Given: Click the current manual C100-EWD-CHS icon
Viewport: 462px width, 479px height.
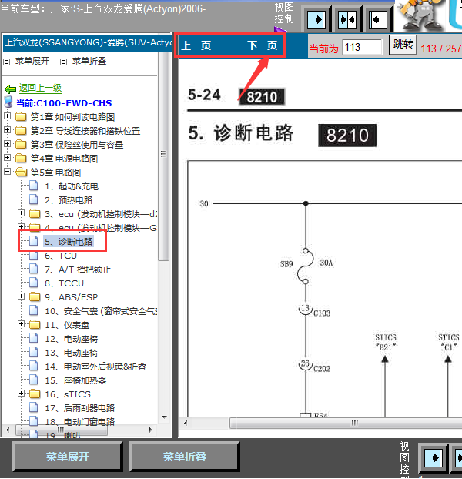Looking at the screenshot, I should click(8, 102).
